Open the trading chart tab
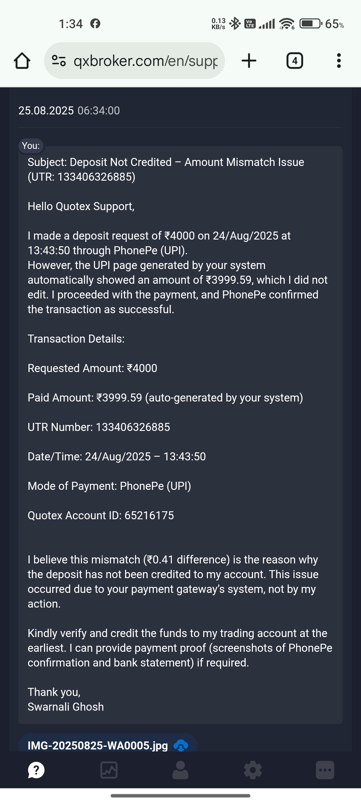Viewport: 361px width, 803px height. [x=109, y=770]
